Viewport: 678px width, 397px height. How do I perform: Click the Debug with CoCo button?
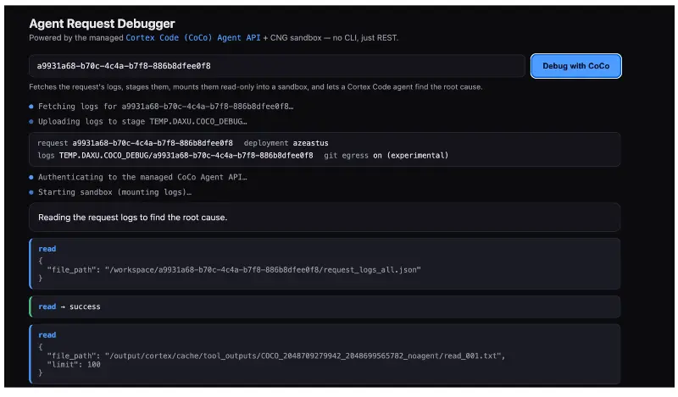[575, 66]
